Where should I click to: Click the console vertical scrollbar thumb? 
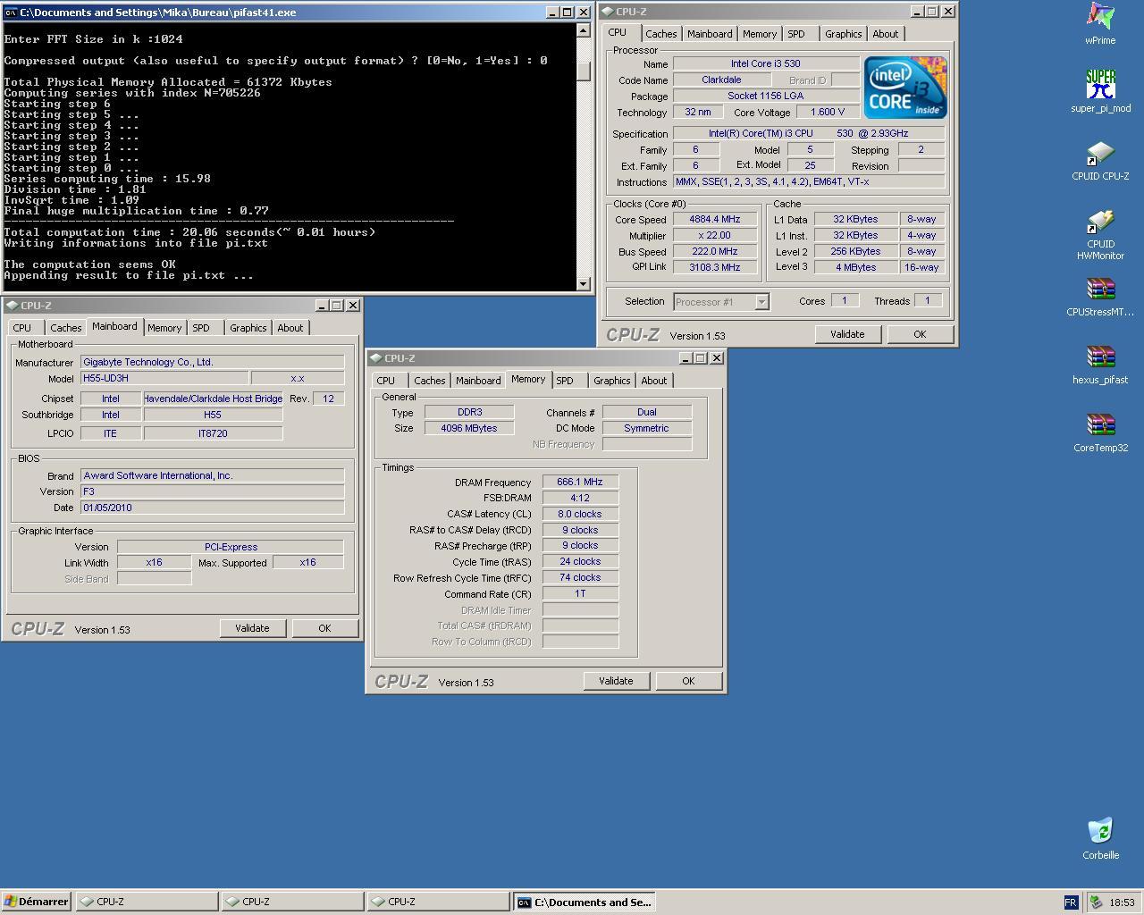tap(584, 71)
